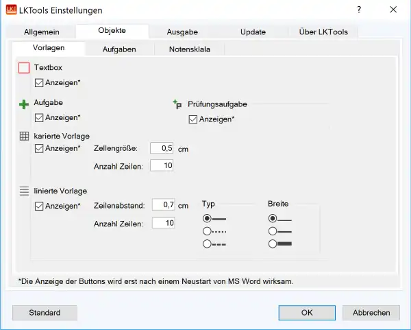411x330 pixels.
Task: Click the Abbrechen button
Action: (x=371, y=313)
